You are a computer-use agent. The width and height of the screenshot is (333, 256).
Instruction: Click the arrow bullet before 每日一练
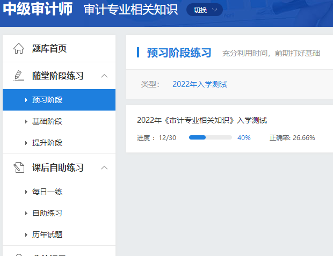26,192
